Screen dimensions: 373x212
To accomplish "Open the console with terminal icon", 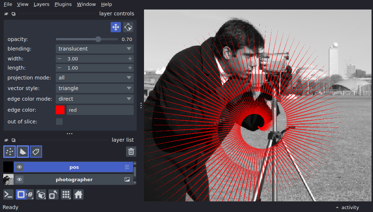I will point(8,195).
